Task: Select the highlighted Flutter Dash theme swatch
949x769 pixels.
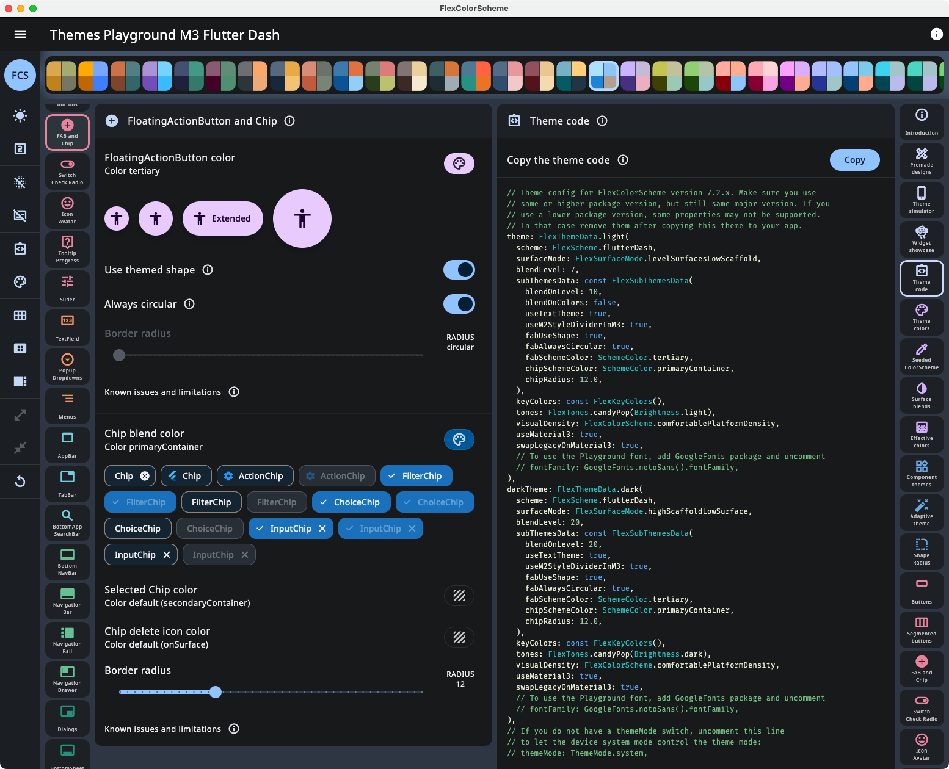Action: [x=603, y=76]
